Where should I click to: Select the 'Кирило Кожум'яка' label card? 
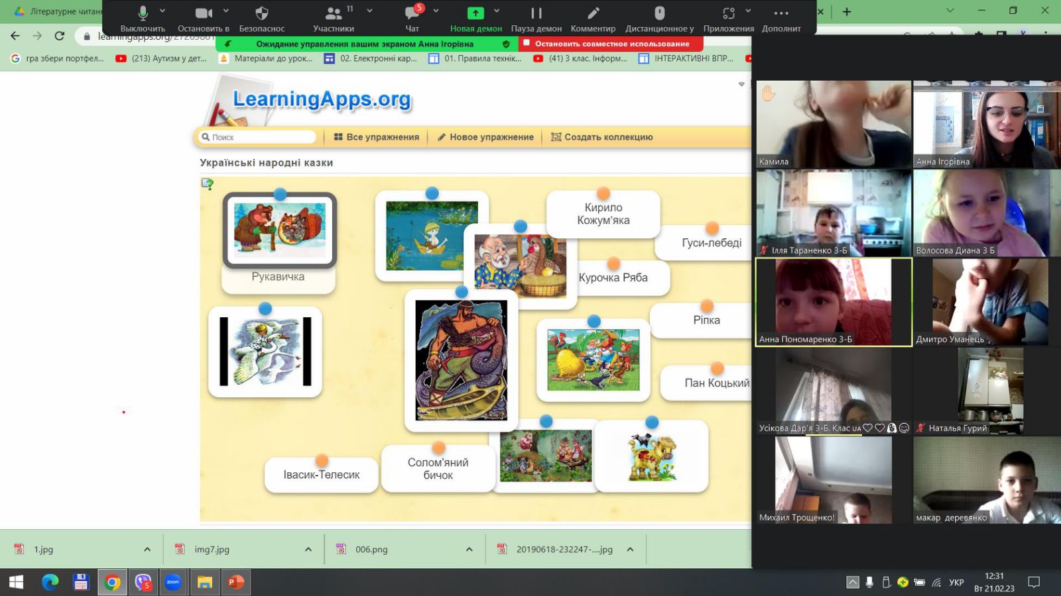click(603, 214)
